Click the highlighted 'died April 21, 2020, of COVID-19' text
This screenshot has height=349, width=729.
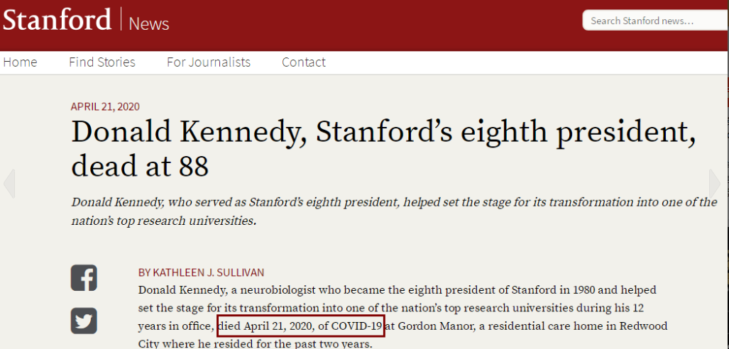pos(301,326)
